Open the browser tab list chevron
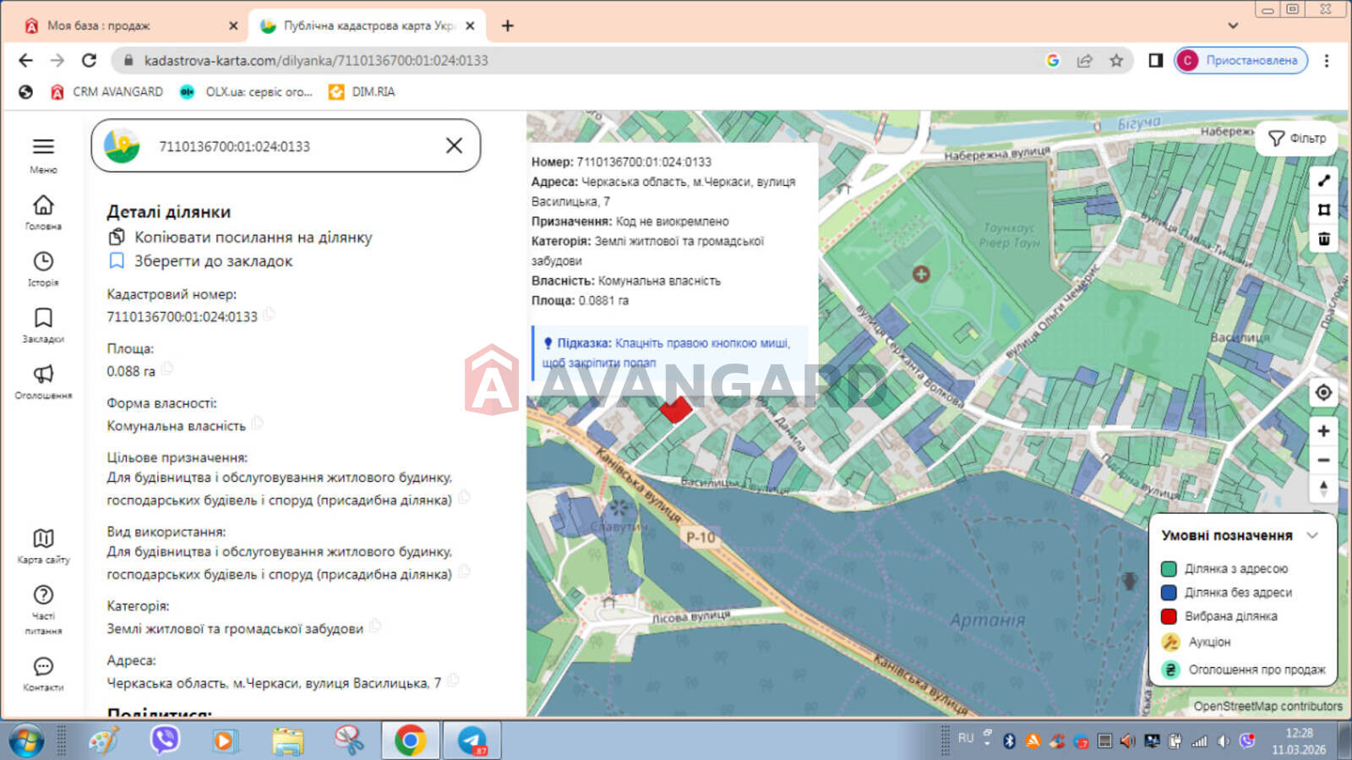 coord(1233,25)
